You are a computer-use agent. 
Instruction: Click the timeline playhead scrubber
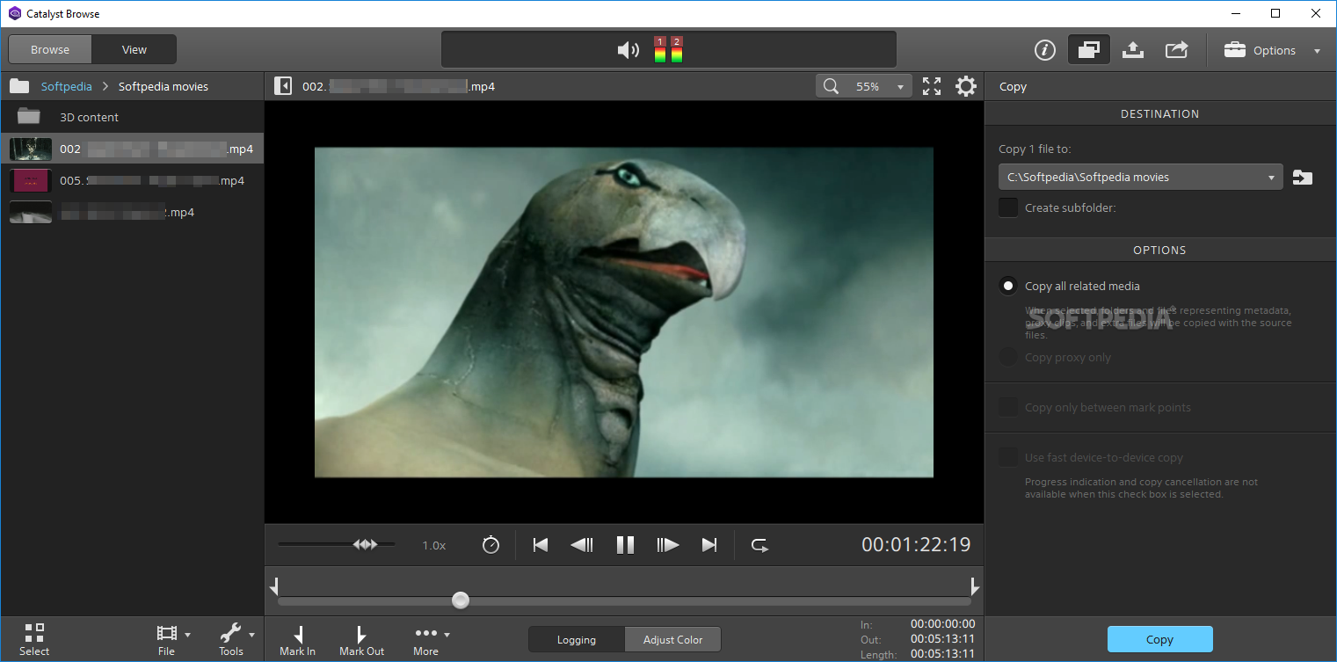(x=461, y=600)
